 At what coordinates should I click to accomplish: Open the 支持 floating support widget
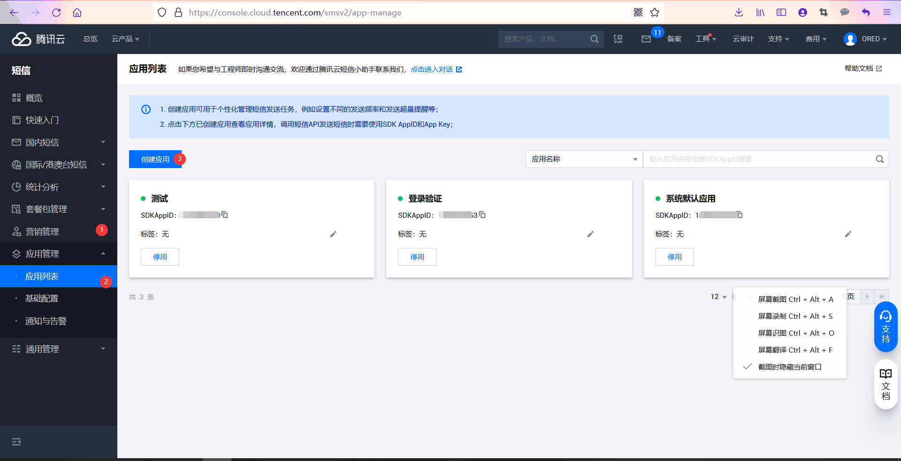pyautogui.click(x=886, y=327)
